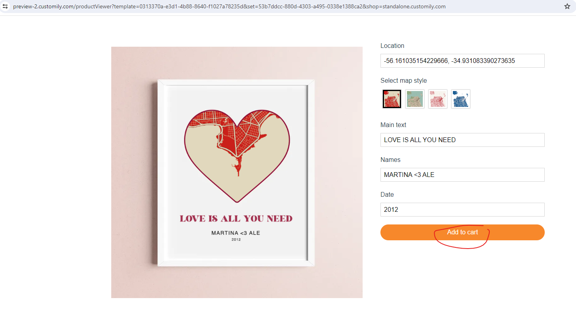Screen dimensions: 576x325
Task: Click the Date input showing 2012
Action: click(x=462, y=210)
